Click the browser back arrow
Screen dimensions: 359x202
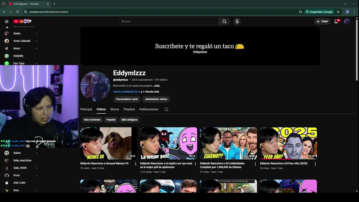coord(4,12)
